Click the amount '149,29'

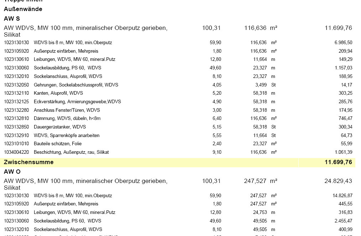345,59
